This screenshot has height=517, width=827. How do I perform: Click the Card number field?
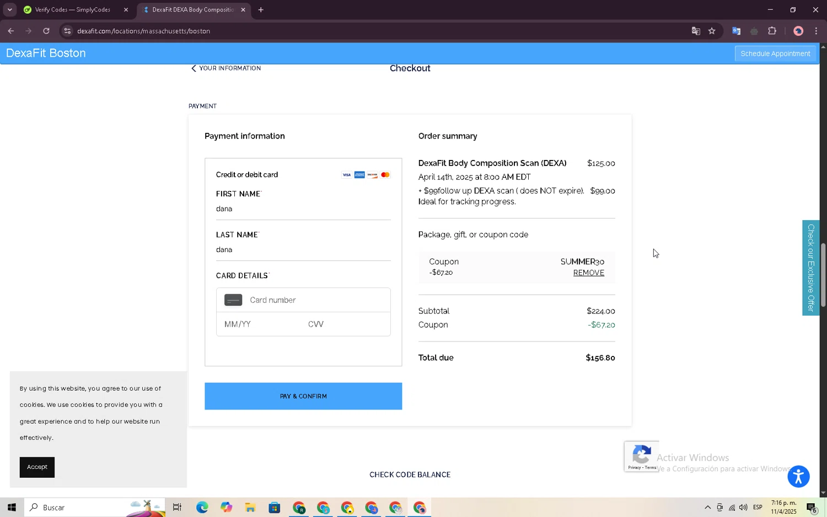[303, 300]
